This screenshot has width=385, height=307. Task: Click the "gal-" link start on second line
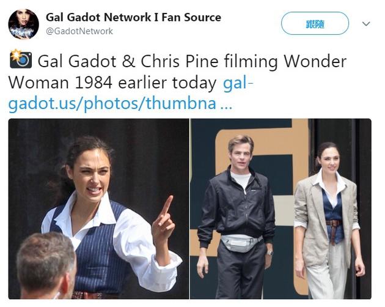pyautogui.click(x=238, y=83)
